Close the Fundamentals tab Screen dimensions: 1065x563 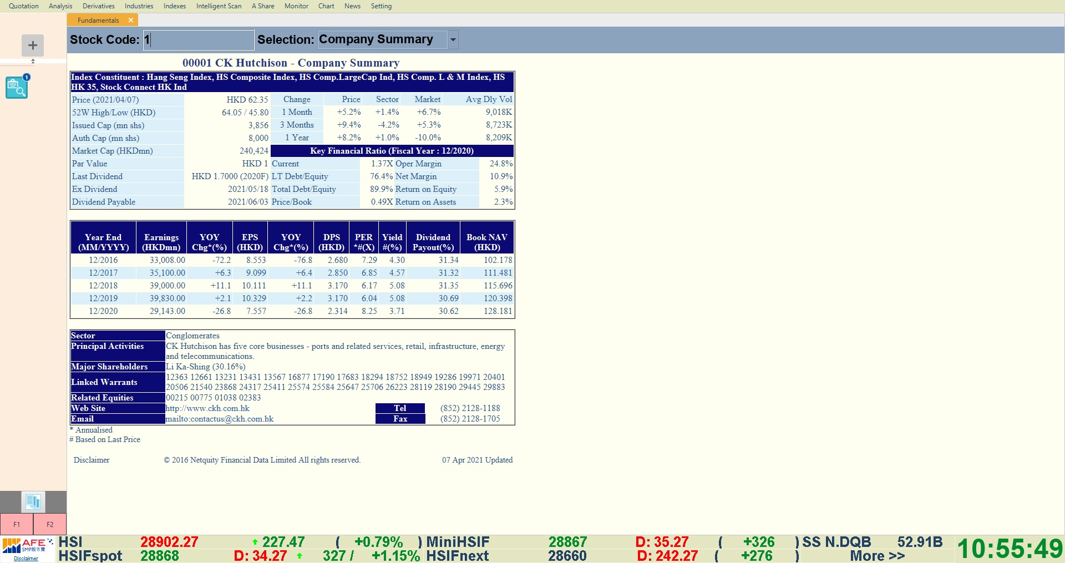pos(131,20)
